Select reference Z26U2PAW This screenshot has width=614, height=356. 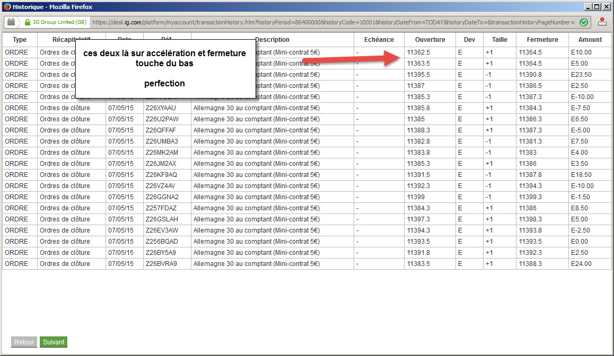(162, 119)
